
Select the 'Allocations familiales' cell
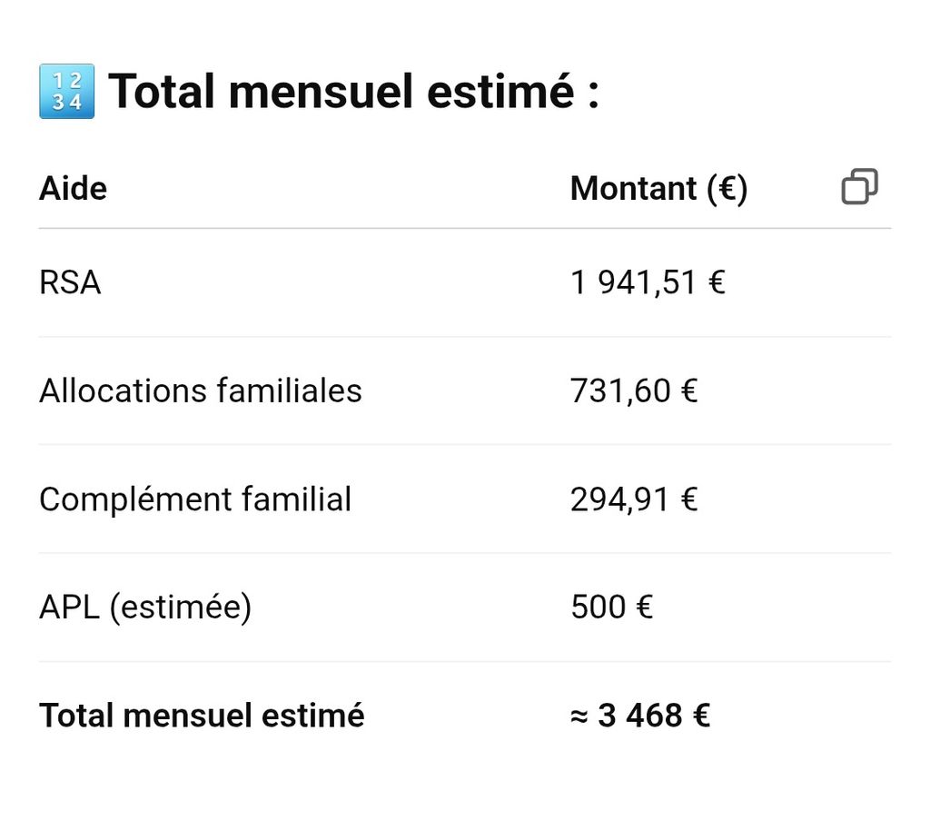200,390
